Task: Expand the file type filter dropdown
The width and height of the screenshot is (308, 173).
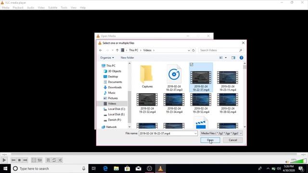Action: [221, 134]
